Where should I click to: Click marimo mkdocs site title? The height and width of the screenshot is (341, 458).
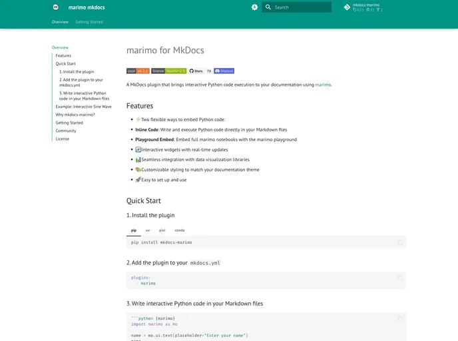click(x=87, y=7)
